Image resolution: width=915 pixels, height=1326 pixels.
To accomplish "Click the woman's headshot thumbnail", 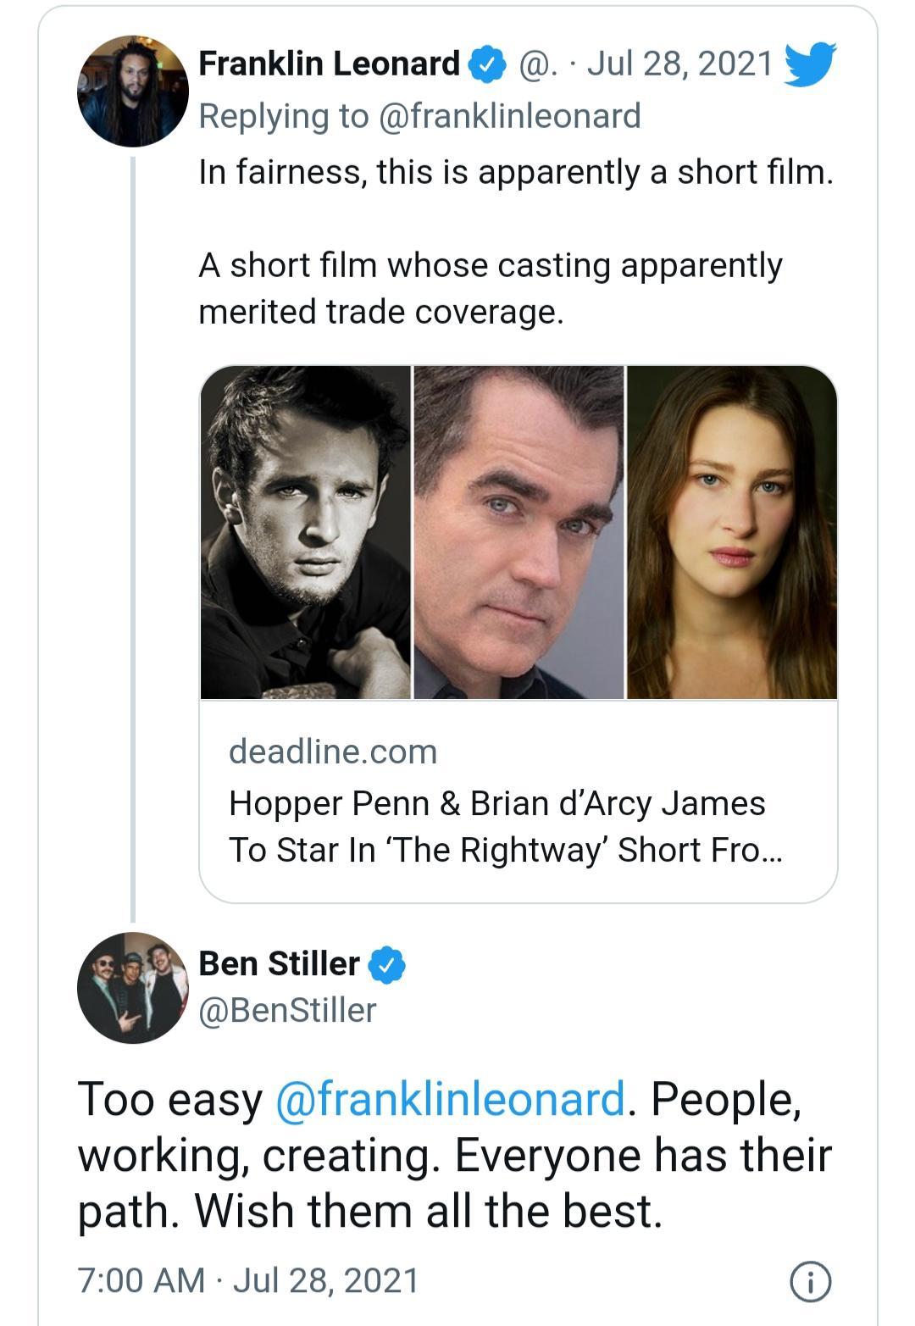I will (x=732, y=532).
